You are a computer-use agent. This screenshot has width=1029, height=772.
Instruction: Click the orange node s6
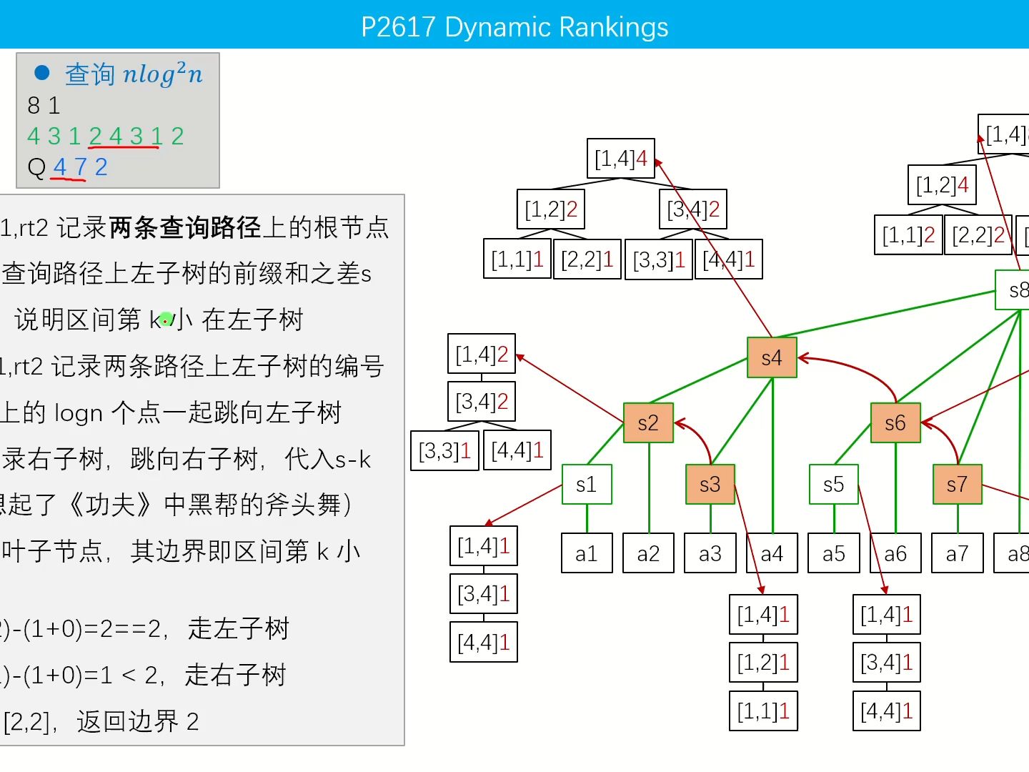pyautogui.click(x=895, y=422)
